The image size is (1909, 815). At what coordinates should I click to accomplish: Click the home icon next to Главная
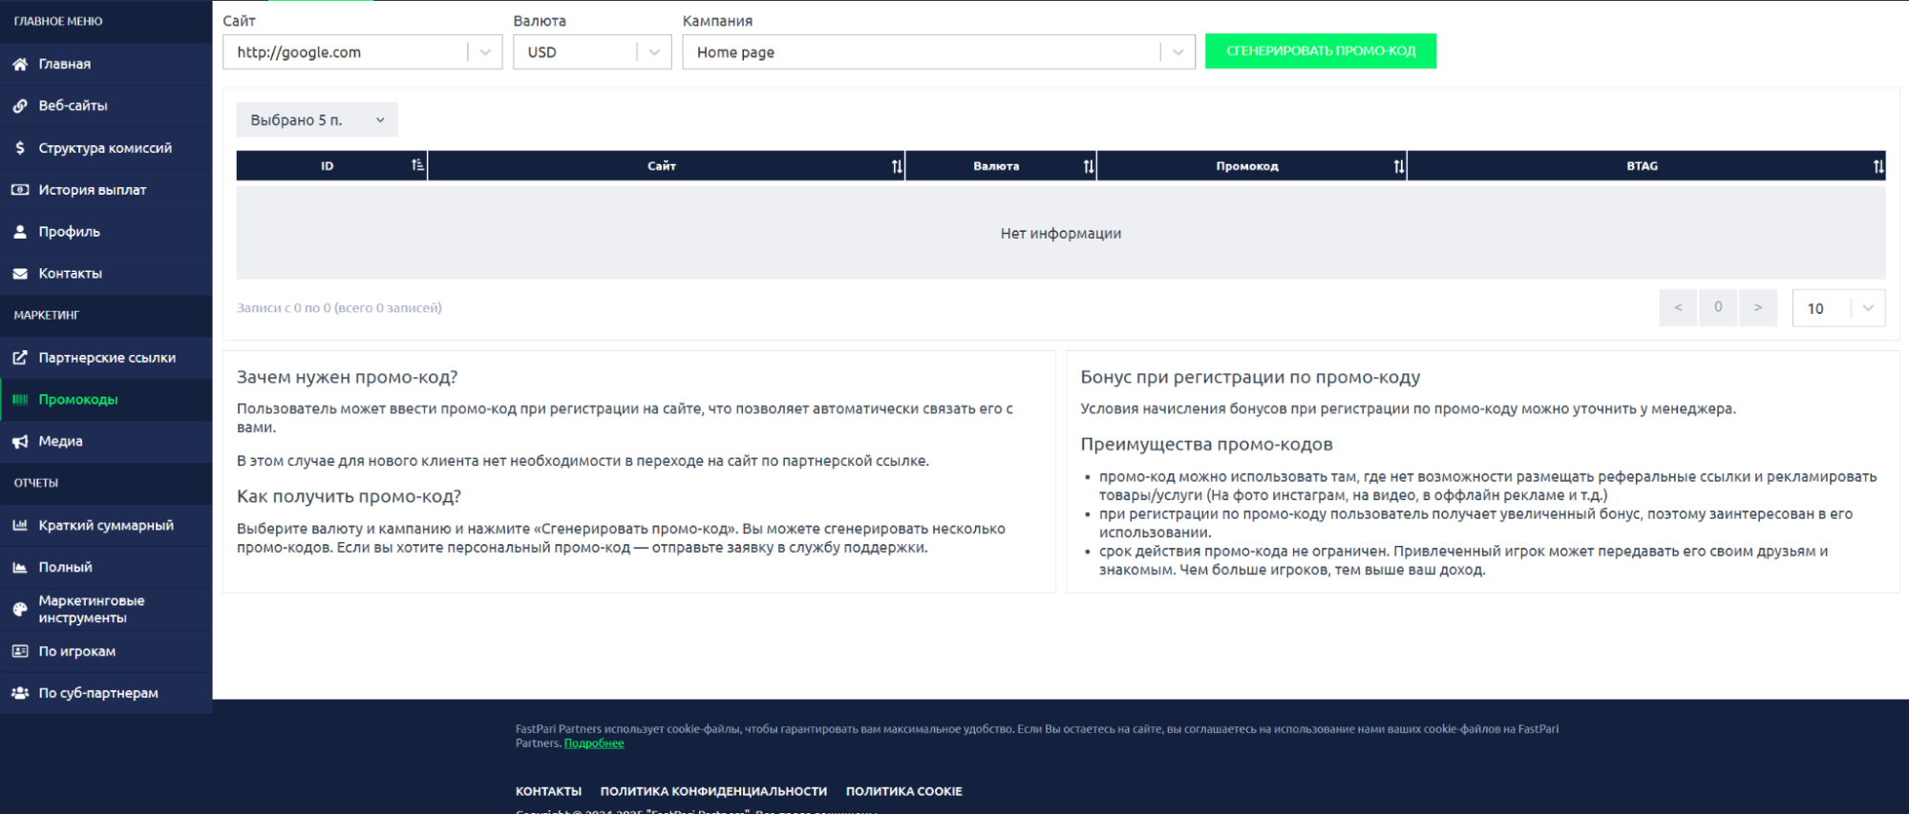(20, 64)
